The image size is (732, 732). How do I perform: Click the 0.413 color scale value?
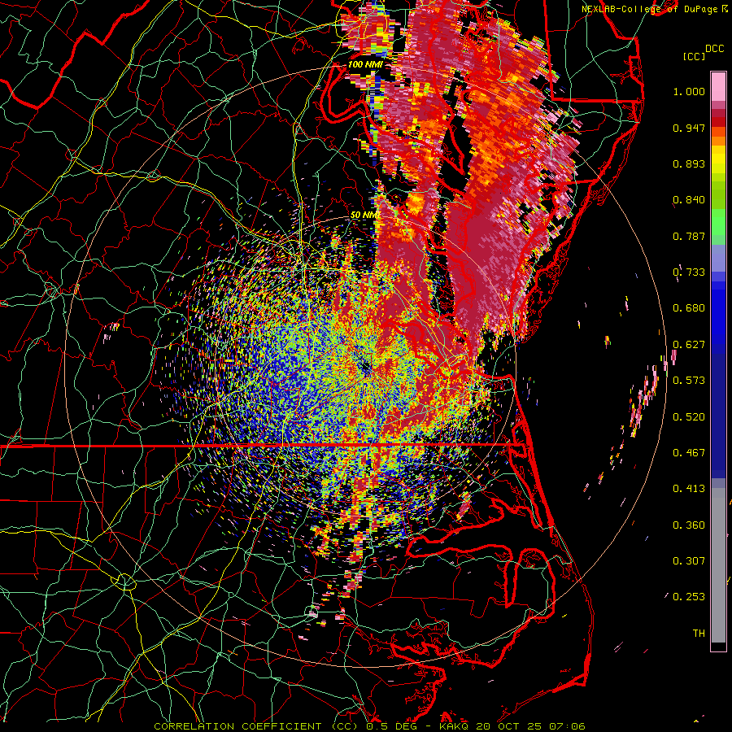(689, 489)
